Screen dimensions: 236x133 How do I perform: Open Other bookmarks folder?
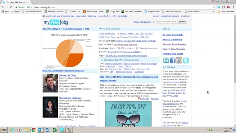pyautogui.click(x=226, y=11)
